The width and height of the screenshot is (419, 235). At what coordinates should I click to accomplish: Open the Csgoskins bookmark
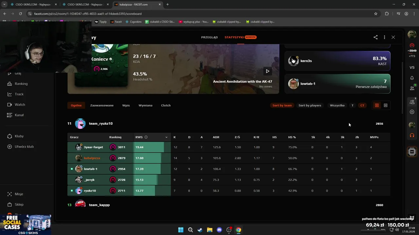point(133,22)
